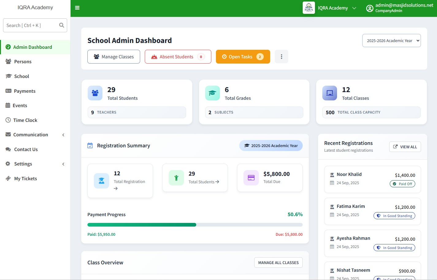Open the Absent Students button
Viewport: 437px width, 280px height.
click(x=178, y=56)
